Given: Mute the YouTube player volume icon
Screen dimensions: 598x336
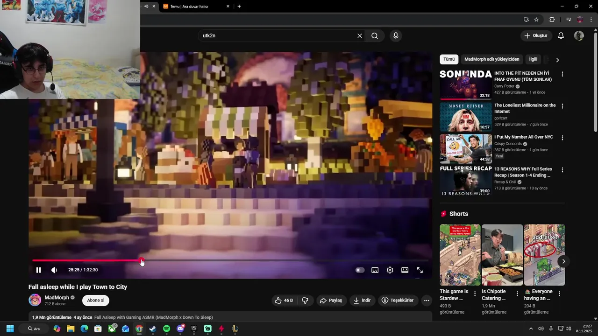Looking at the screenshot, I should 54,270.
